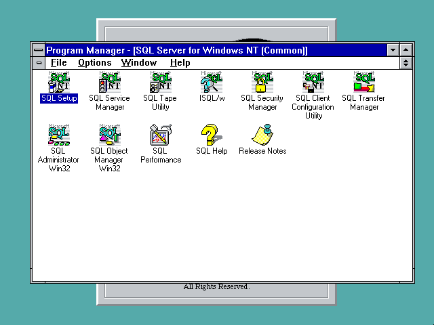
Task: Select the SQL Help question mark icon
Action: 212,135
